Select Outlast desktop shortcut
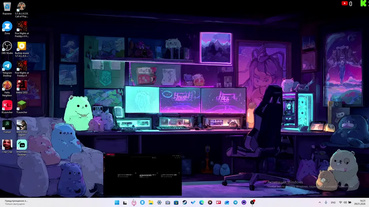Viewport: 369px width, 207px height. pos(7,127)
